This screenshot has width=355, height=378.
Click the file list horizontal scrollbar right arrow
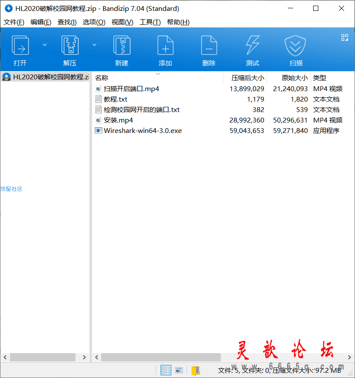click(x=349, y=357)
